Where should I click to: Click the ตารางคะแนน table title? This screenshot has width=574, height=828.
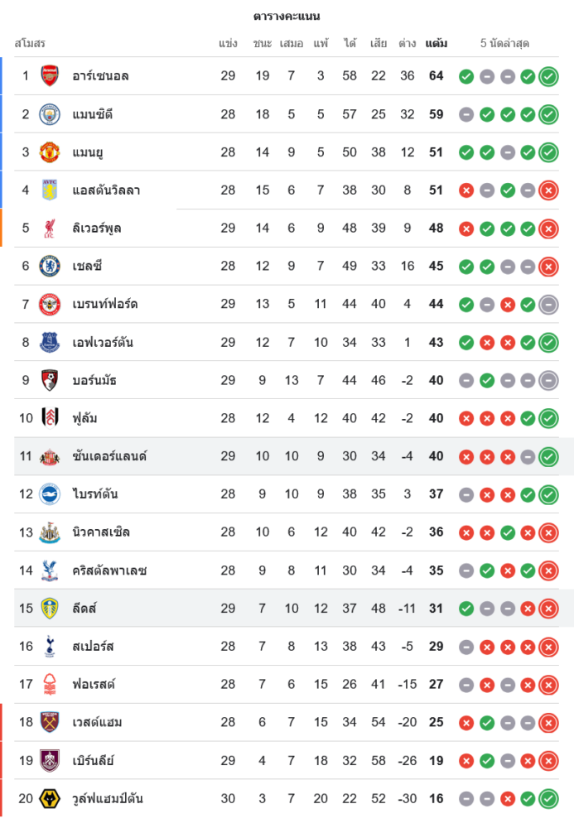(287, 16)
